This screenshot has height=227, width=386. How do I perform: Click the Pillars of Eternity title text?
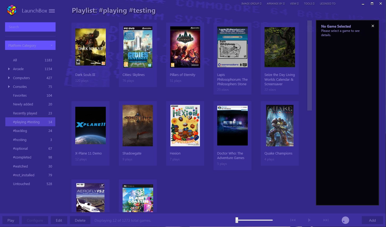183,75
